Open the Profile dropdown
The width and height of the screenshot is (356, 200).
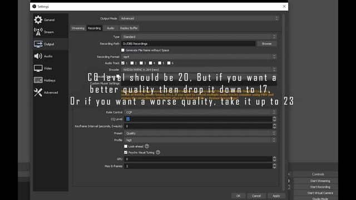click(200, 140)
